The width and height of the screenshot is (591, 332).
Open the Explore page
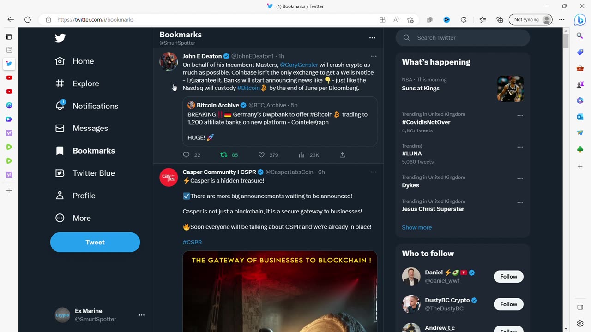point(77,83)
